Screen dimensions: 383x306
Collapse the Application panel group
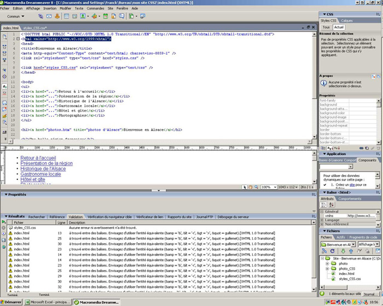click(324, 154)
